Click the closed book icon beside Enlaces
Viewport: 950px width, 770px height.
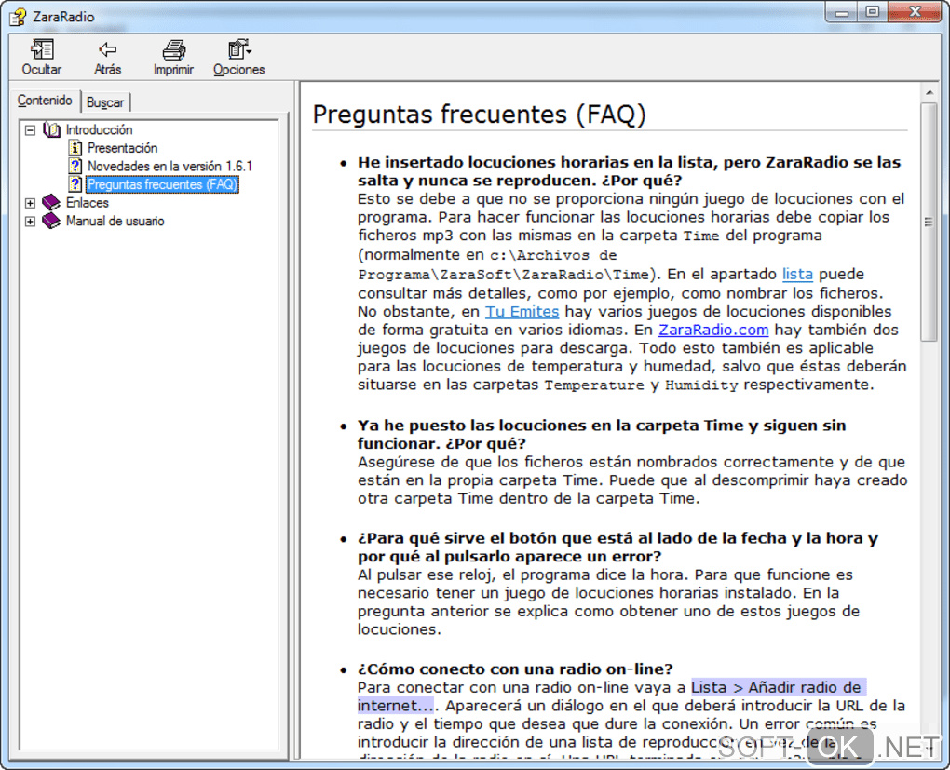51,203
